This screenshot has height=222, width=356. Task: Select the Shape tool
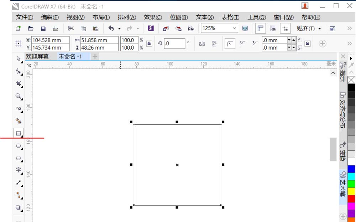click(18, 71)
